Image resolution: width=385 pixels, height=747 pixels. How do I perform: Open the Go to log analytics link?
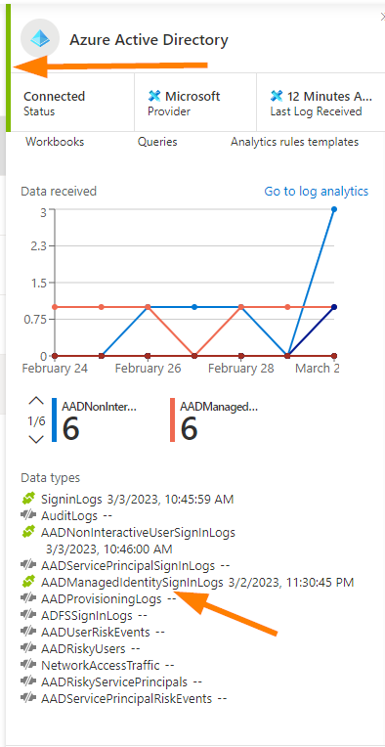316,191
